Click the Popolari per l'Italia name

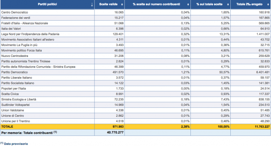coord(14,89)
